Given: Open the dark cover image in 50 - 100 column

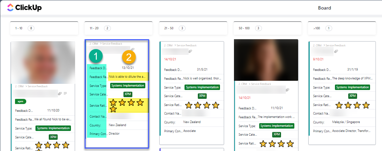Looking at the screenshot, I should (266, 60).
